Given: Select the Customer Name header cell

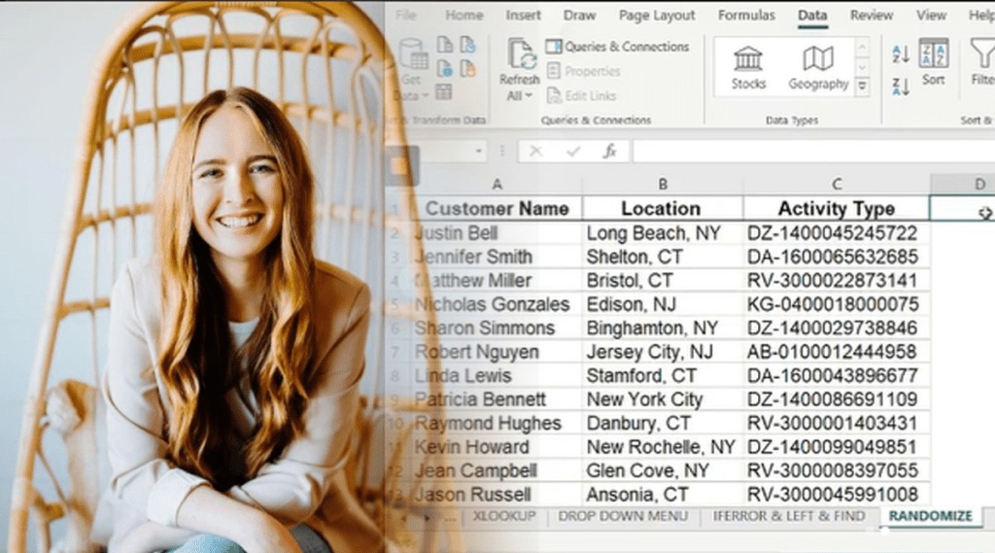Looking at the screenshot, I should tap(497, 208).
